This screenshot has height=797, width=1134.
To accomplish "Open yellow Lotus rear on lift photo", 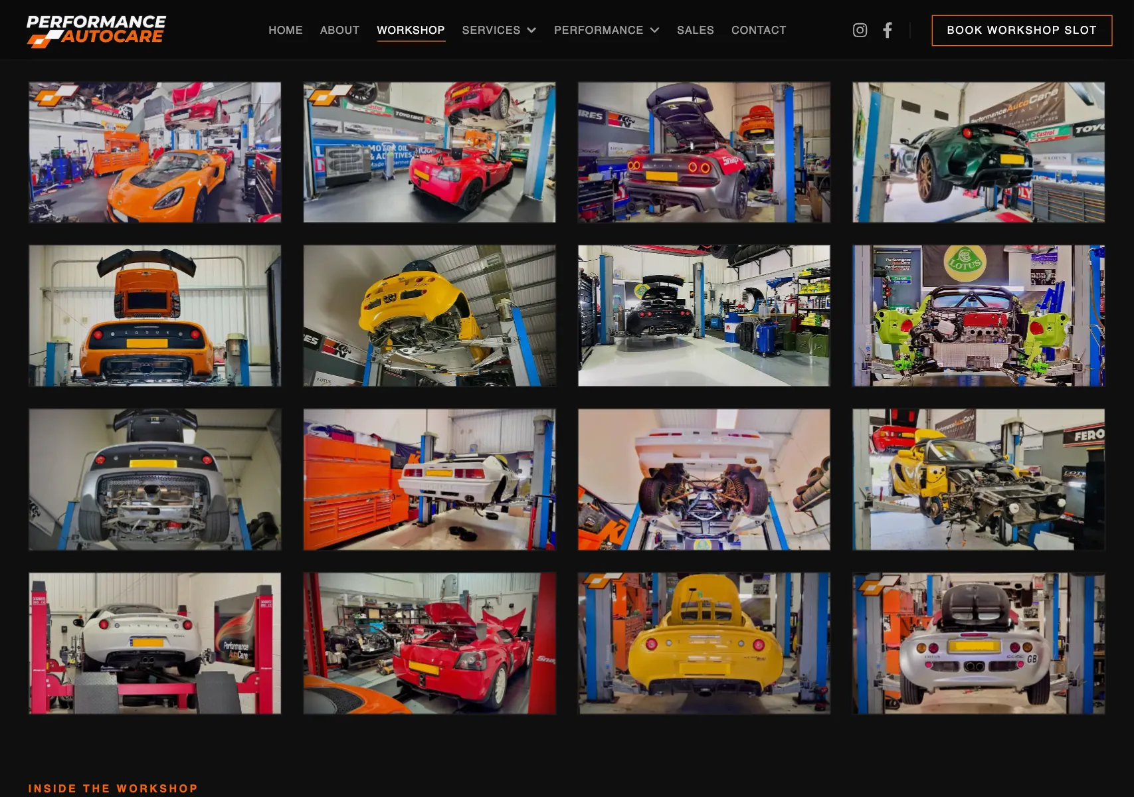I will [704, 644].
